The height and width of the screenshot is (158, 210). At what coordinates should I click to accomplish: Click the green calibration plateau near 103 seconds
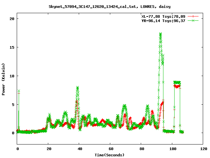pyautogui.click(x=177, y=82)
